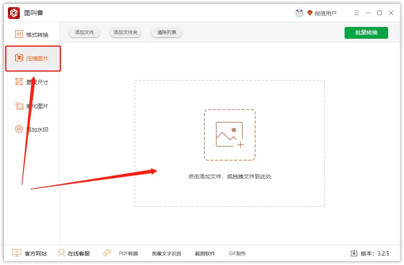Click the version download icon
The height and width of the screenshot is (265, 404).
(x=354, y=253)
